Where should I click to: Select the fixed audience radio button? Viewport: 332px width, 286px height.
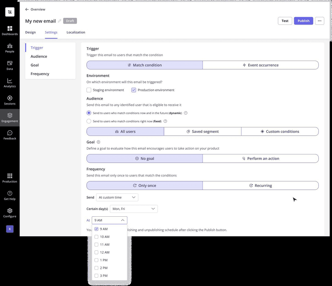pos(88,121)
